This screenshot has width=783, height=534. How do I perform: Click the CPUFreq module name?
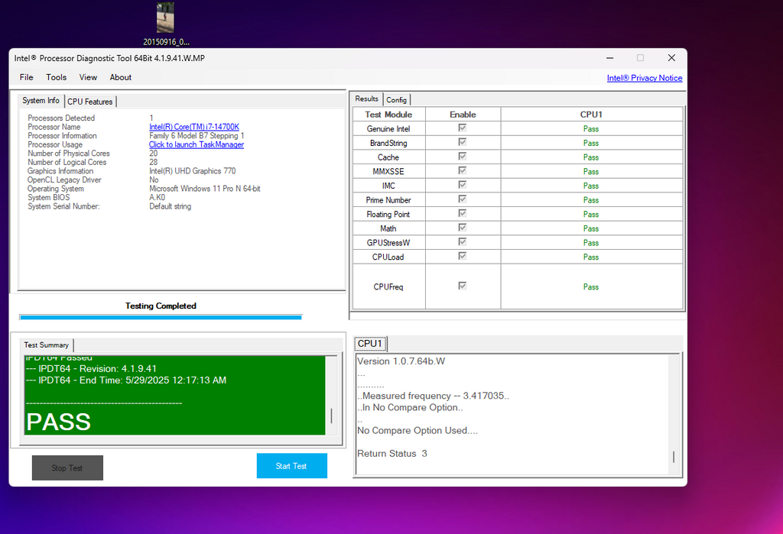(388, 287)
